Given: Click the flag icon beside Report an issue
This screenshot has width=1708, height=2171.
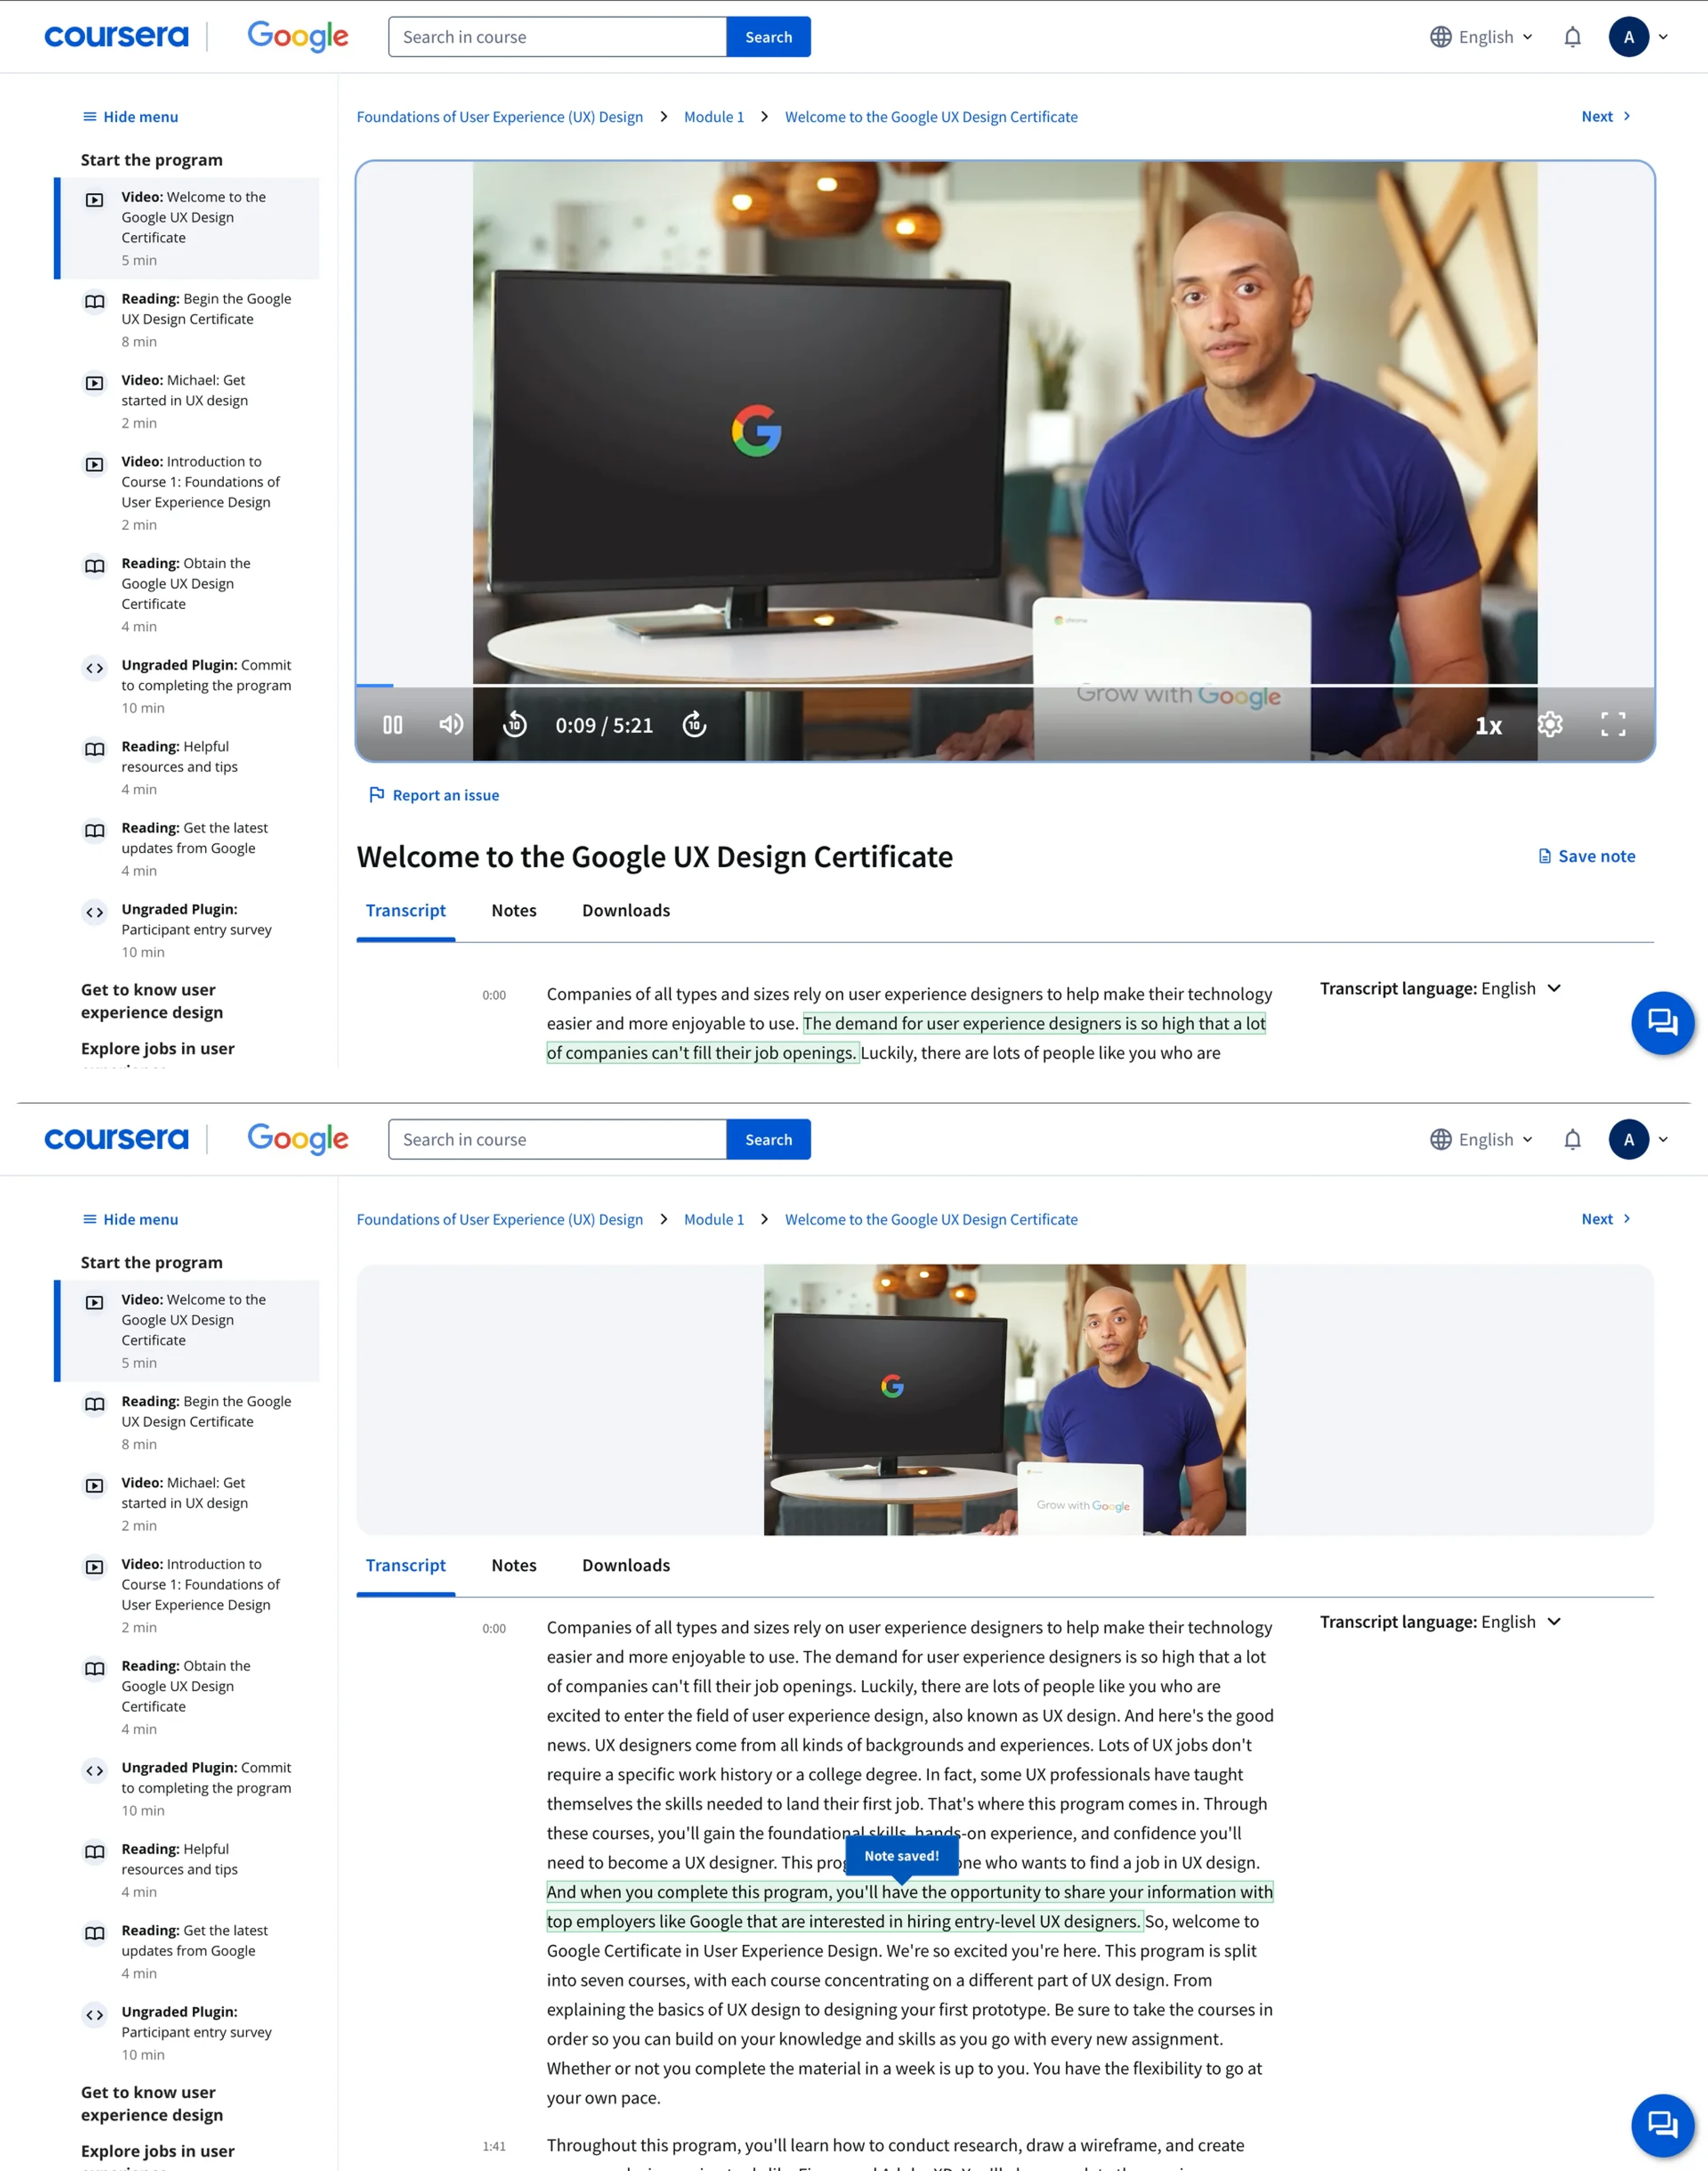Looking at the screenshot, I should pos(376,794).
